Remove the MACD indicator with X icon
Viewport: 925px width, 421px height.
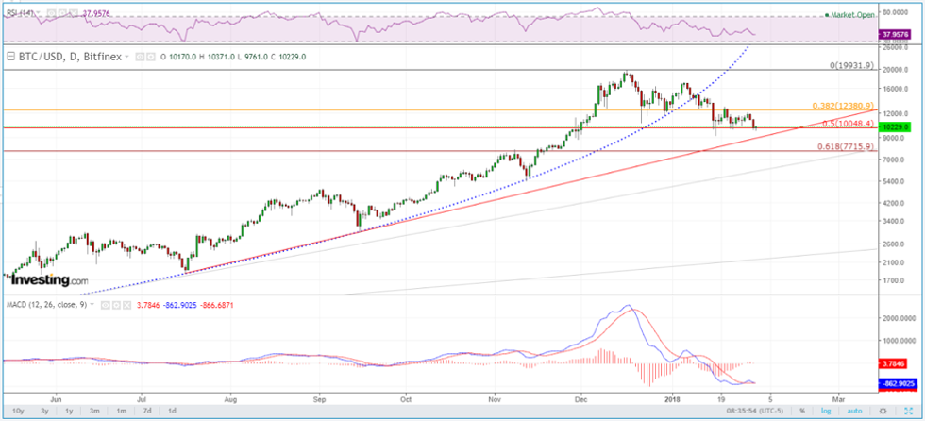click(x=126, y=306)
